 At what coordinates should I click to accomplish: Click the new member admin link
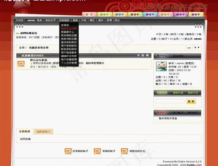point(198,39)
